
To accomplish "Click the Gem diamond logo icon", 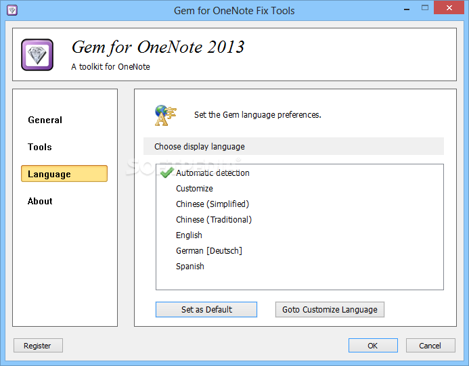I will (37, 55).
